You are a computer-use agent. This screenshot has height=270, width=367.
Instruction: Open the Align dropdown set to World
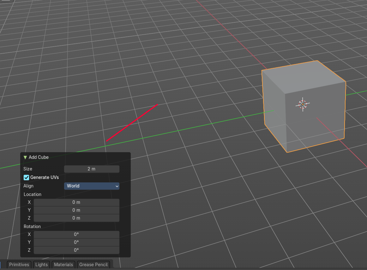[x=92, y=186]
